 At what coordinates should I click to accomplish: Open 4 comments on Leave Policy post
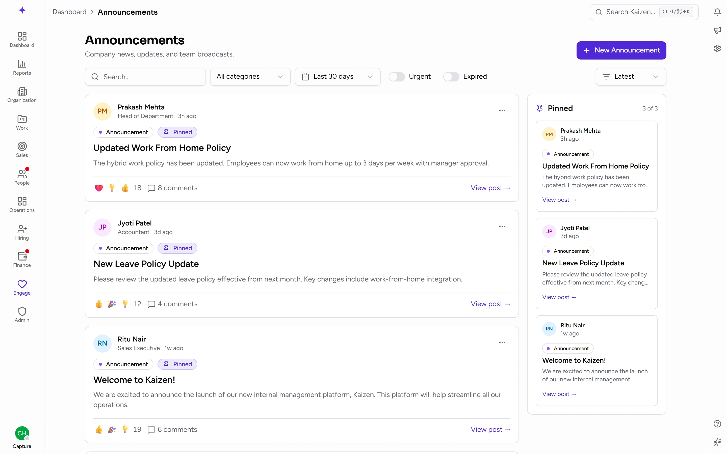172,304
